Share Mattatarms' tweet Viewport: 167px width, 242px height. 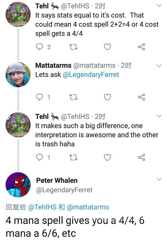(x=141, y=97)
